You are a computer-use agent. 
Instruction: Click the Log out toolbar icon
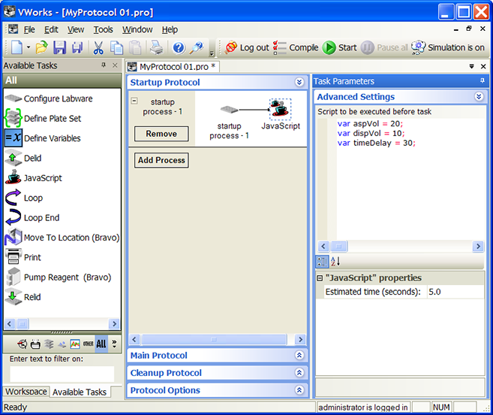coord(231,47)
